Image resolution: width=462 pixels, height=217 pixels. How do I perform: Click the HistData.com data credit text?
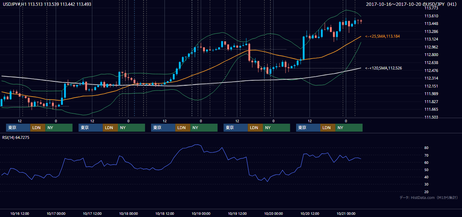coord(429,197)
